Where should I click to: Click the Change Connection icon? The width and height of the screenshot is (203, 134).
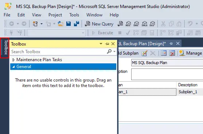click(x=20, y=33)
